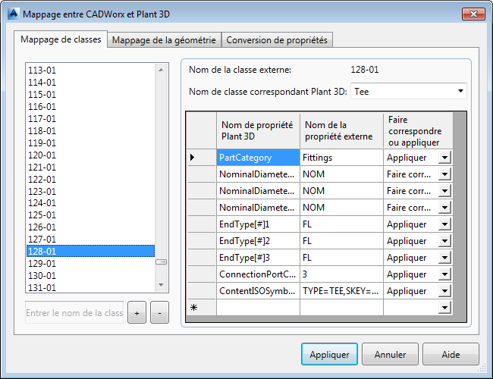Add a class with the plus button
Image resolution: width=493 pixels, height=379 pixels.
[137, 313]
